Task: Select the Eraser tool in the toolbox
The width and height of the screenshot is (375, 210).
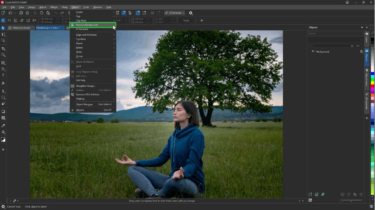Action: tap(3, 104)
